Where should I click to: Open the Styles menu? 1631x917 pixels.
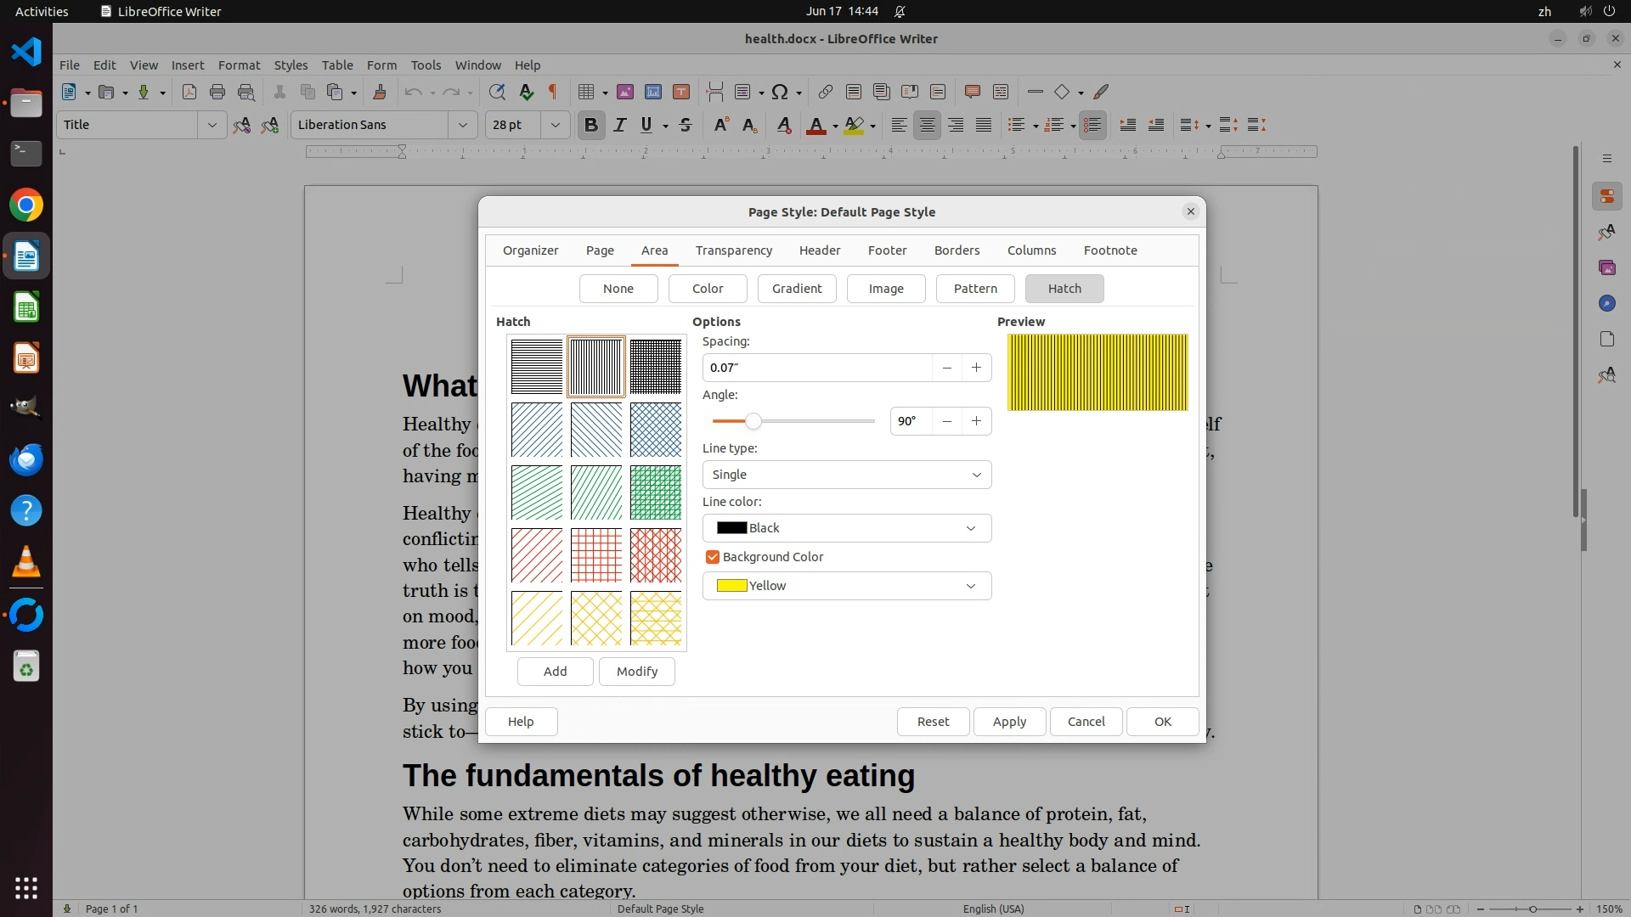tap(291, 65)
